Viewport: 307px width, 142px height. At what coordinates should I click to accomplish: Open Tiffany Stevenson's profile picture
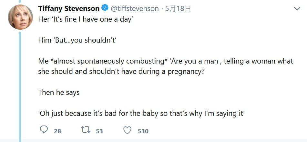point(20,17)
